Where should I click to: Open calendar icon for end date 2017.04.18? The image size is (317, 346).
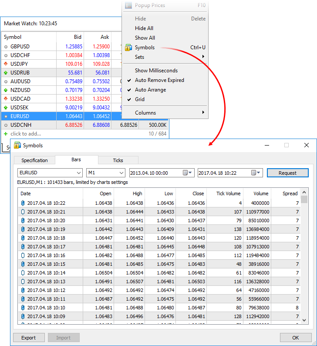256,173
